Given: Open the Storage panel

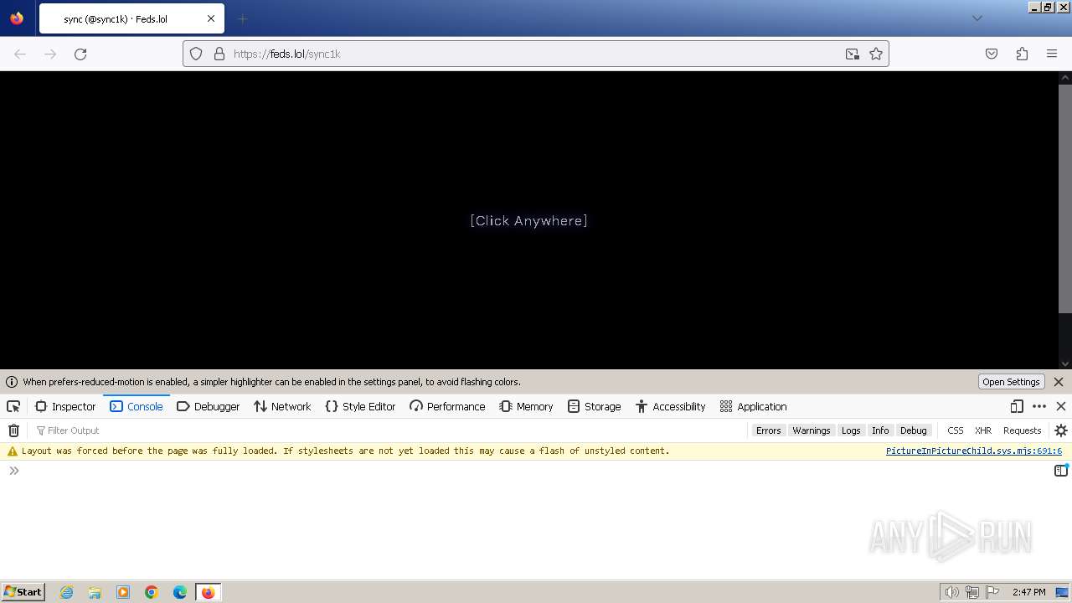Looking at the screenshot, I should (594, 406).
